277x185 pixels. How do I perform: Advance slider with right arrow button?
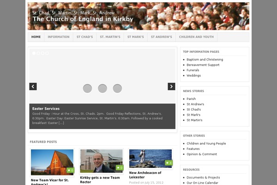(171, 86)
